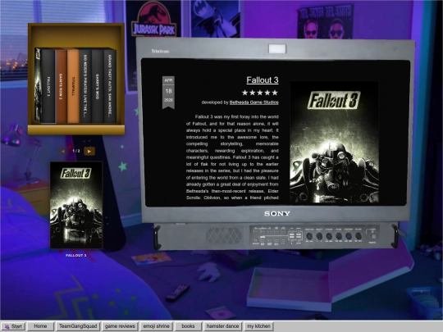
Task: Open TeamGangSquad from the taskbar
Action: pos(78,326)
